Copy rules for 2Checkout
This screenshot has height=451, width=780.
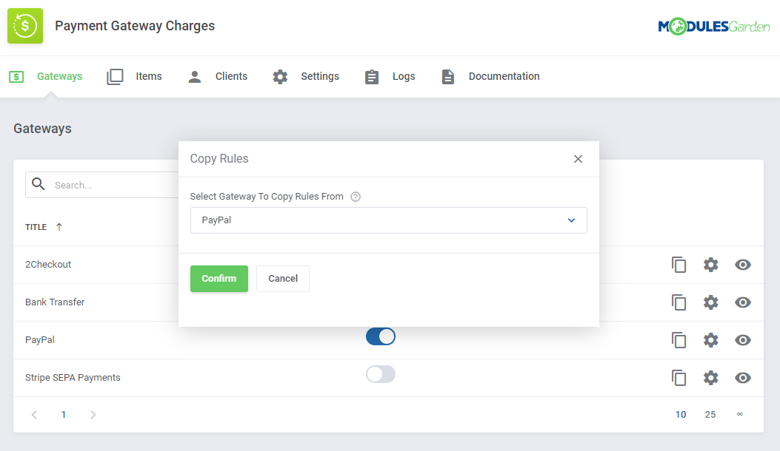[679, 265]
